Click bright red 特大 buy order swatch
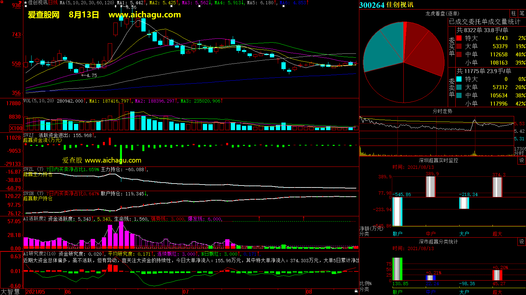The image size is (526, 295). [459, 38]
